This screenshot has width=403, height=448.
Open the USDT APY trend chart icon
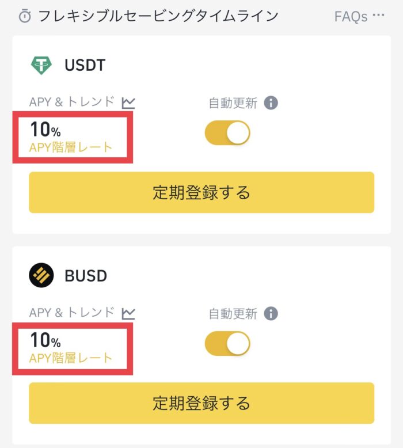128,103
